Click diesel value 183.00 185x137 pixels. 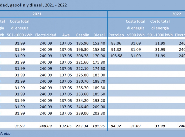(99, 75)
